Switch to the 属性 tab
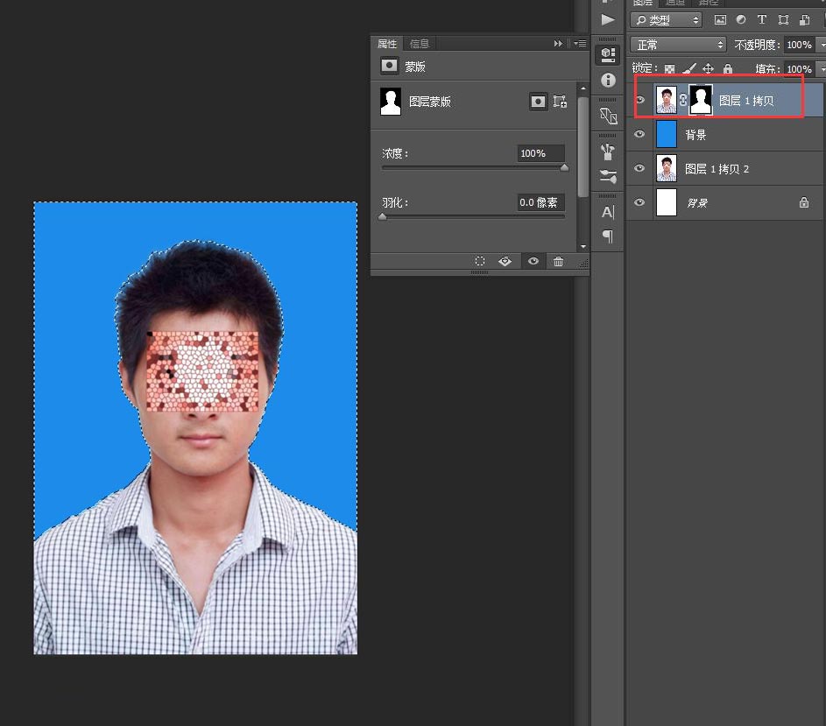Screen dimensions: 826x726 click(386, 44)
